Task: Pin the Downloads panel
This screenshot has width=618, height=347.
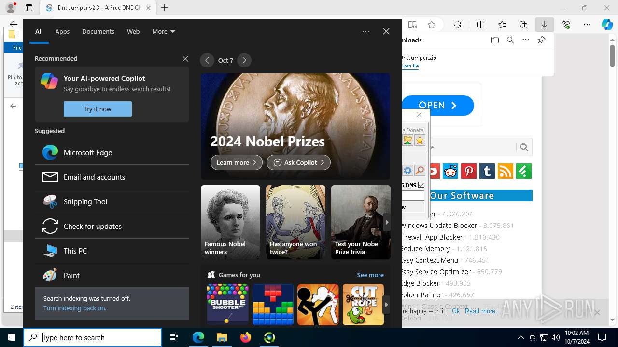Action: point(541,40)
